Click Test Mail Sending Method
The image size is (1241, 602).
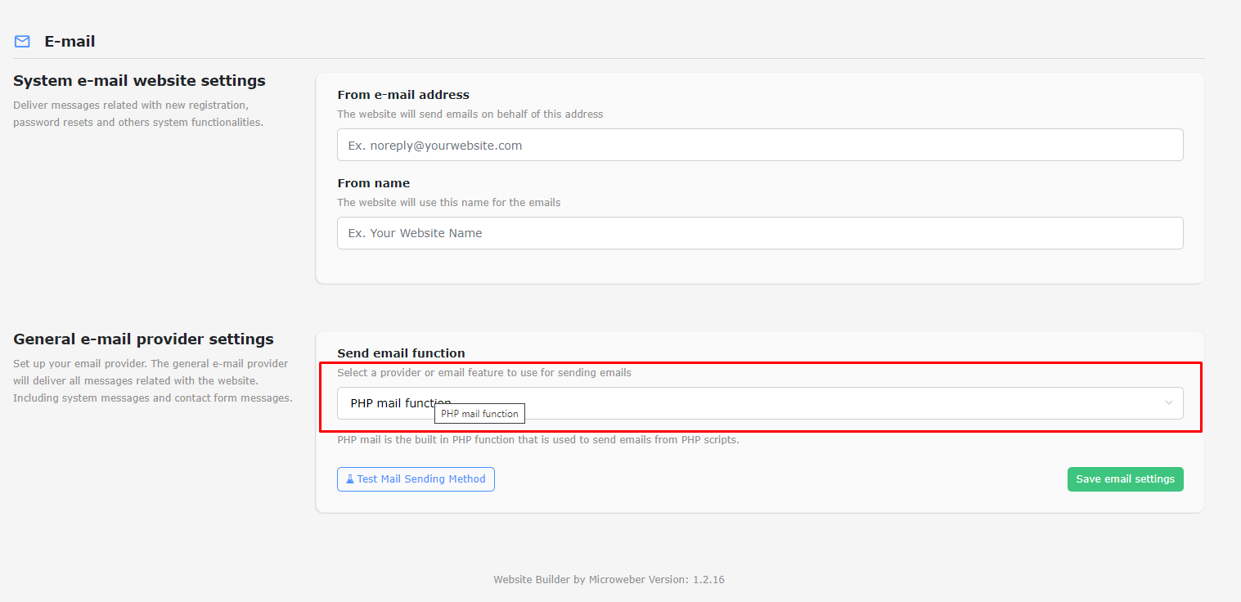click(416, 478)
